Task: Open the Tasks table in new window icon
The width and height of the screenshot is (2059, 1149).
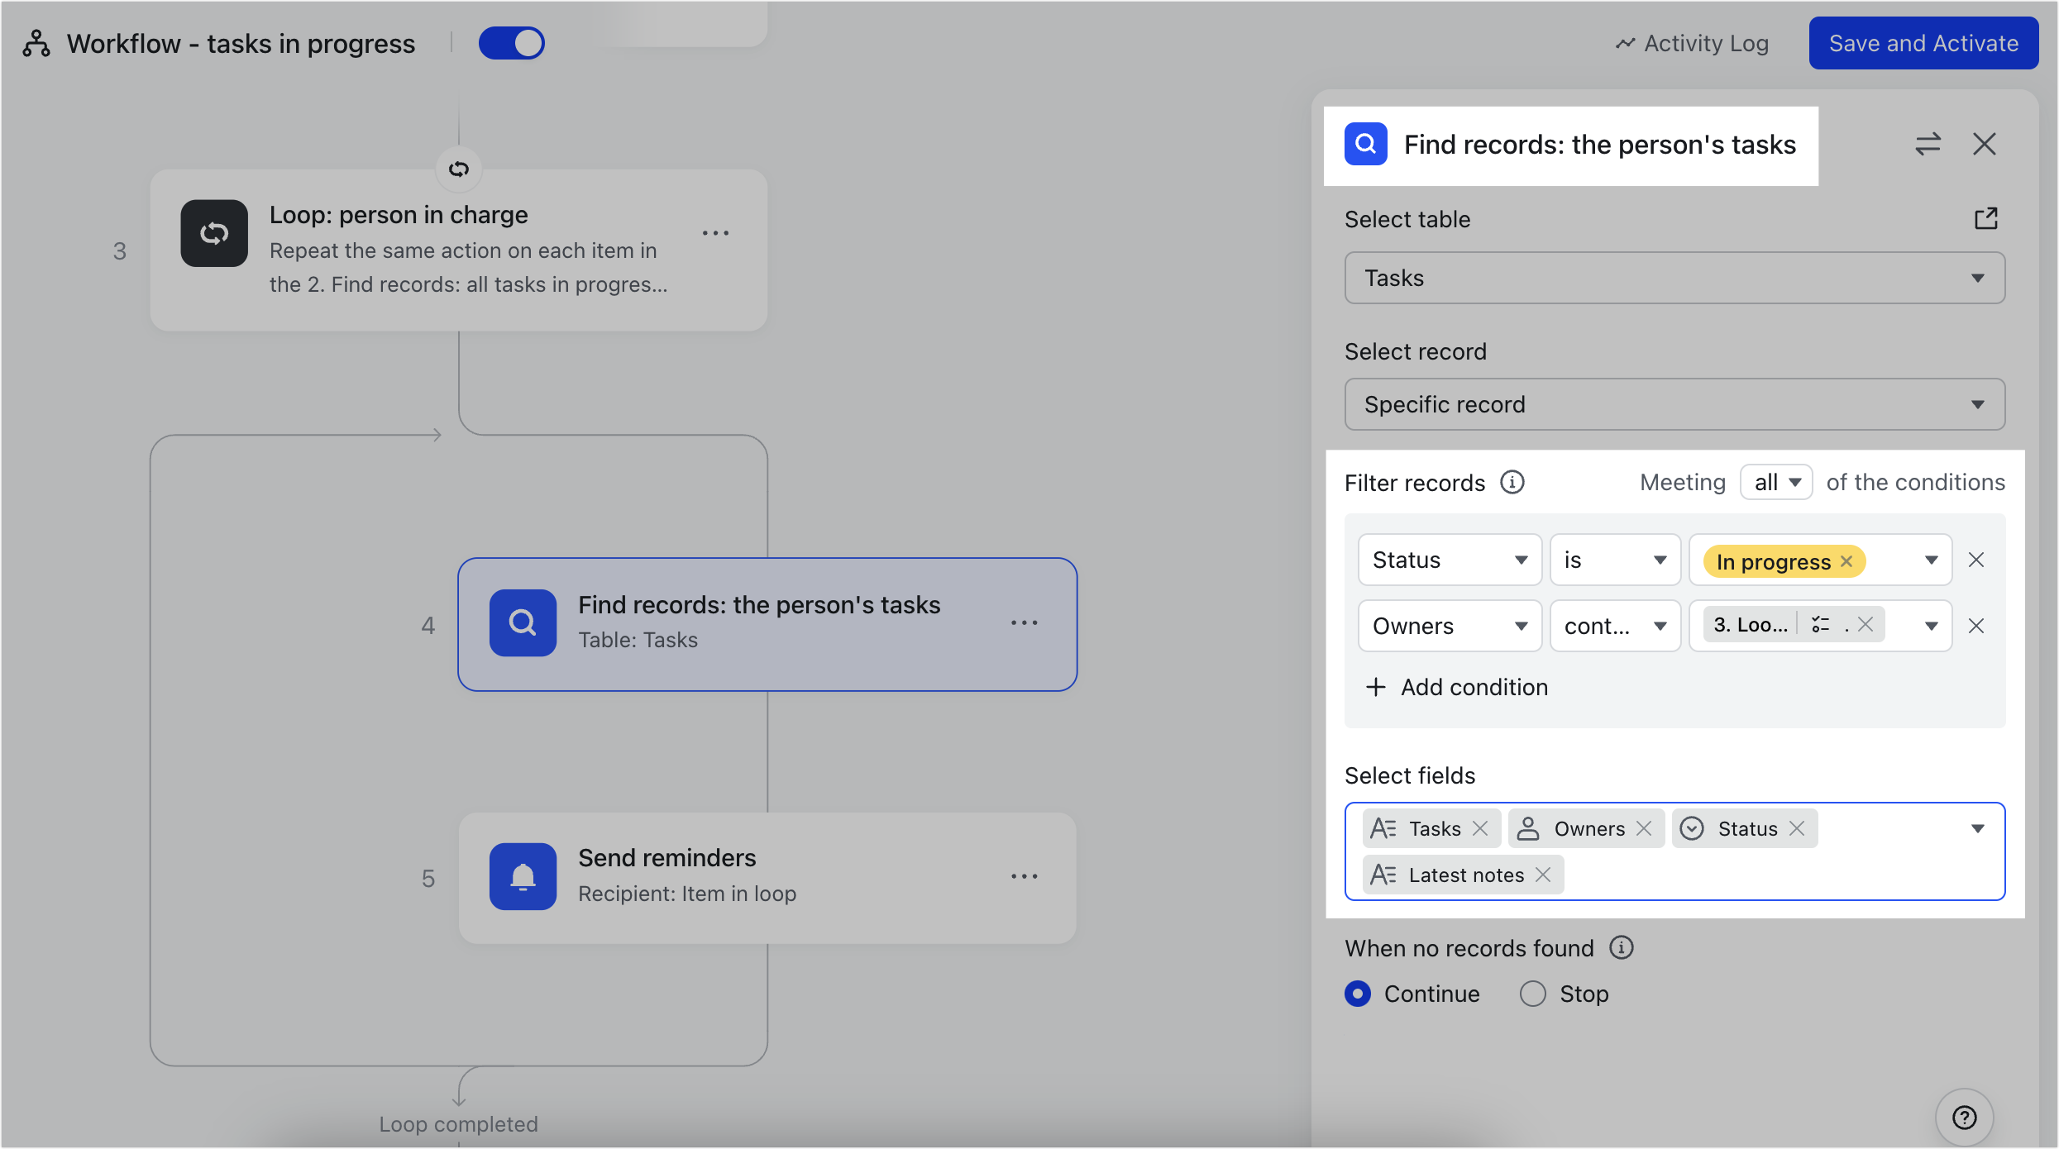Action: 1986,218
